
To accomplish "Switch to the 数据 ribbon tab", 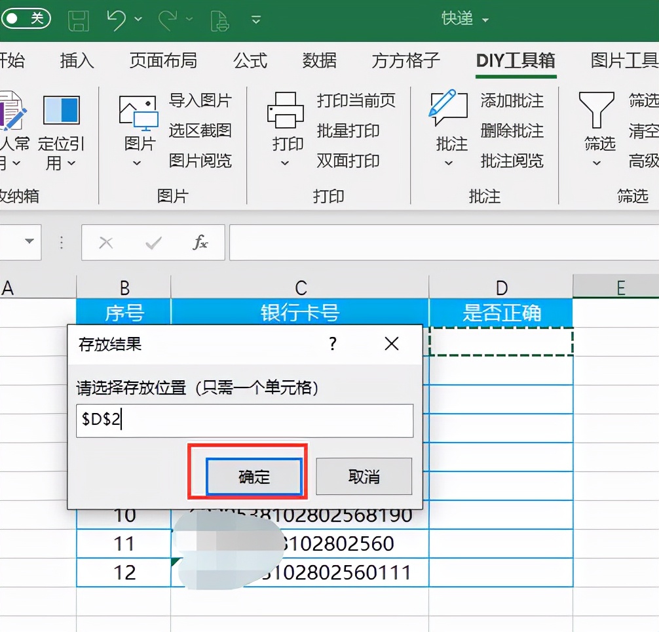I will point(320,61).
